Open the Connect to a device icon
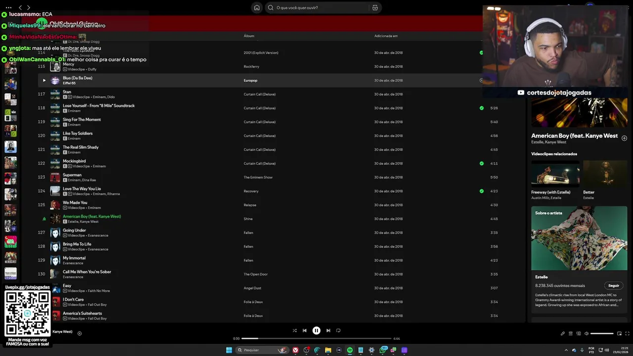This screenshot has height=356, width=633. pyautogui.click(x=579, y=334)
